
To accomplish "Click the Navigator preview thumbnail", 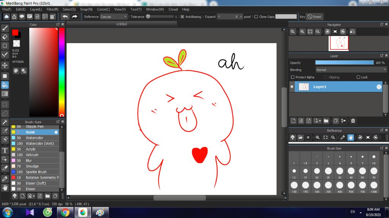I will pos(338,43).
